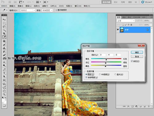The height and width of the screenshot is (116, 154).
Task: Toggle the Preview checkbox in Color Balance
Action: (132, 61)
